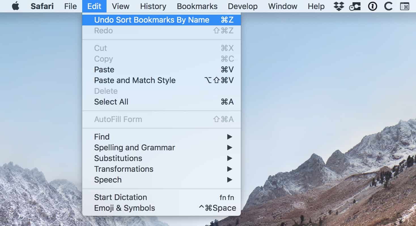This screenshot has width=416, height=226.
Task: Open the History menu
Action: tap(153, 6)
